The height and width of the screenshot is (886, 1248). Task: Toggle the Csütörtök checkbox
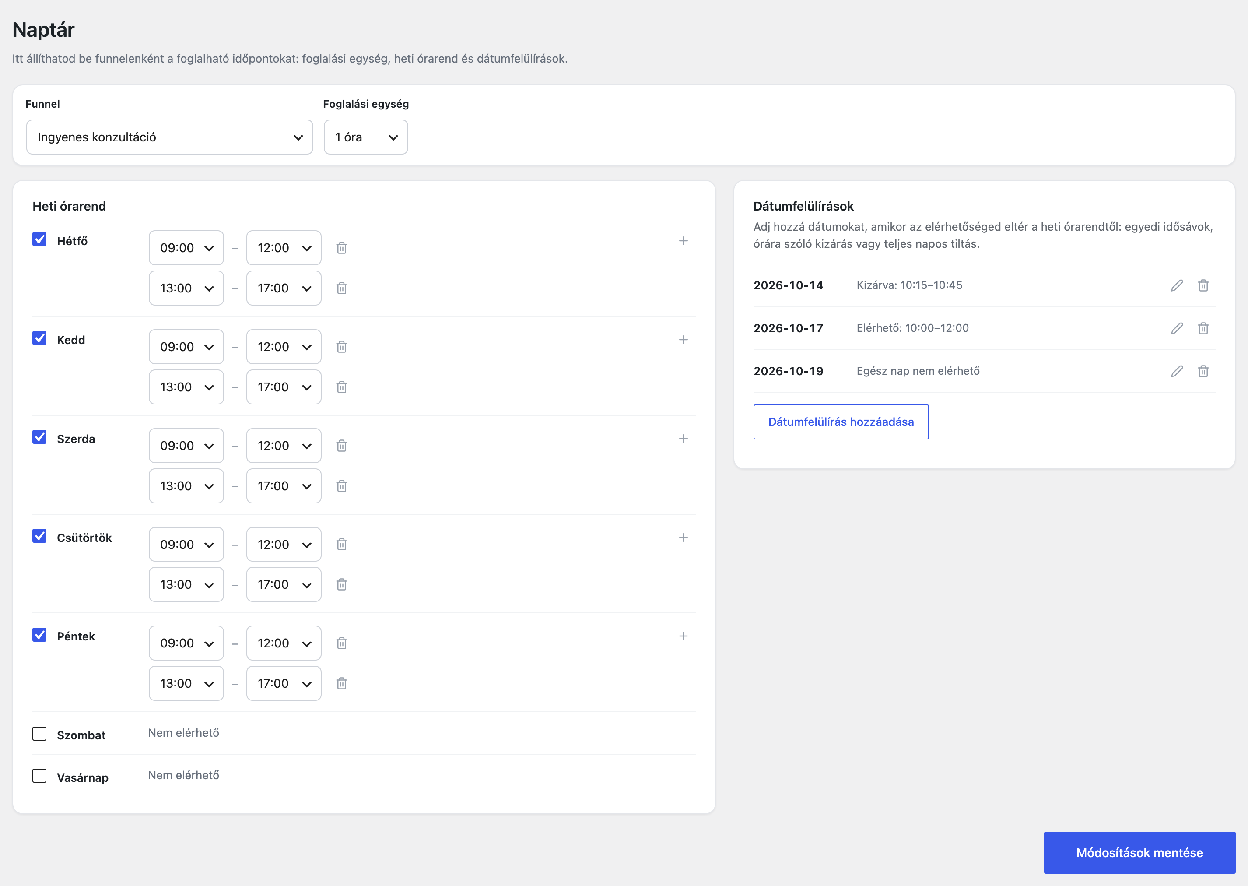point(39,536)
